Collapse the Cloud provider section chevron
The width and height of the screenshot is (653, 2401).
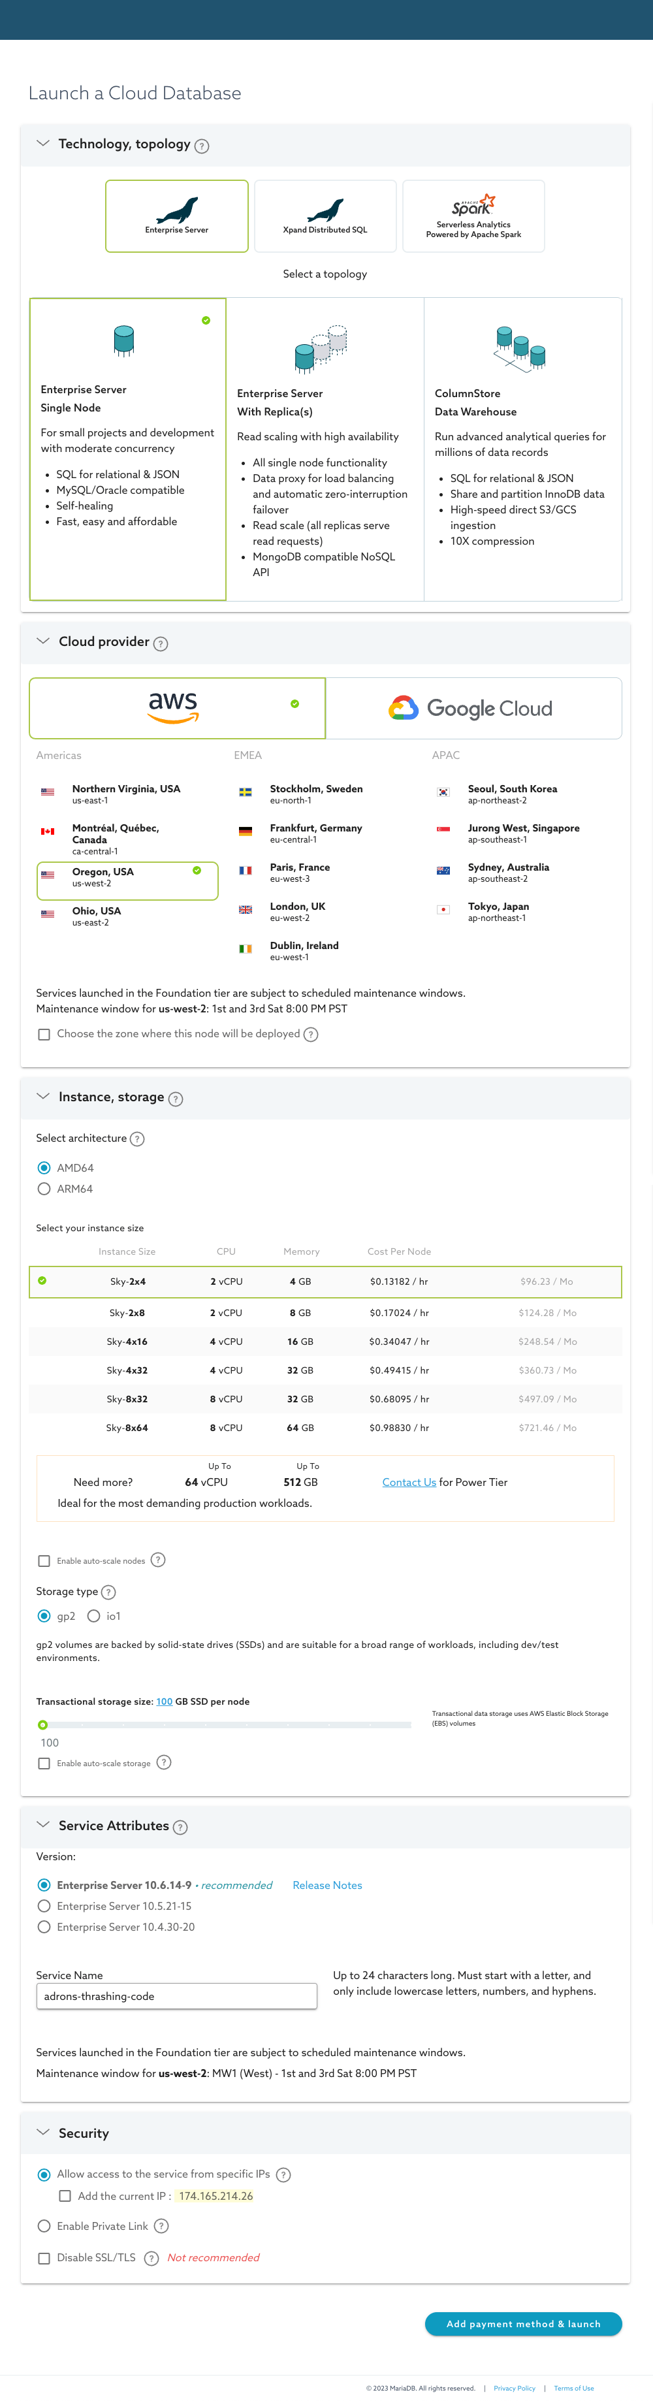tap(43, 641)
